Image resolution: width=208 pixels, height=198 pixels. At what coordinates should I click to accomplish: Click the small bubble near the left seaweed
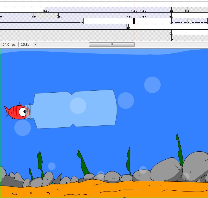point(52,166)
